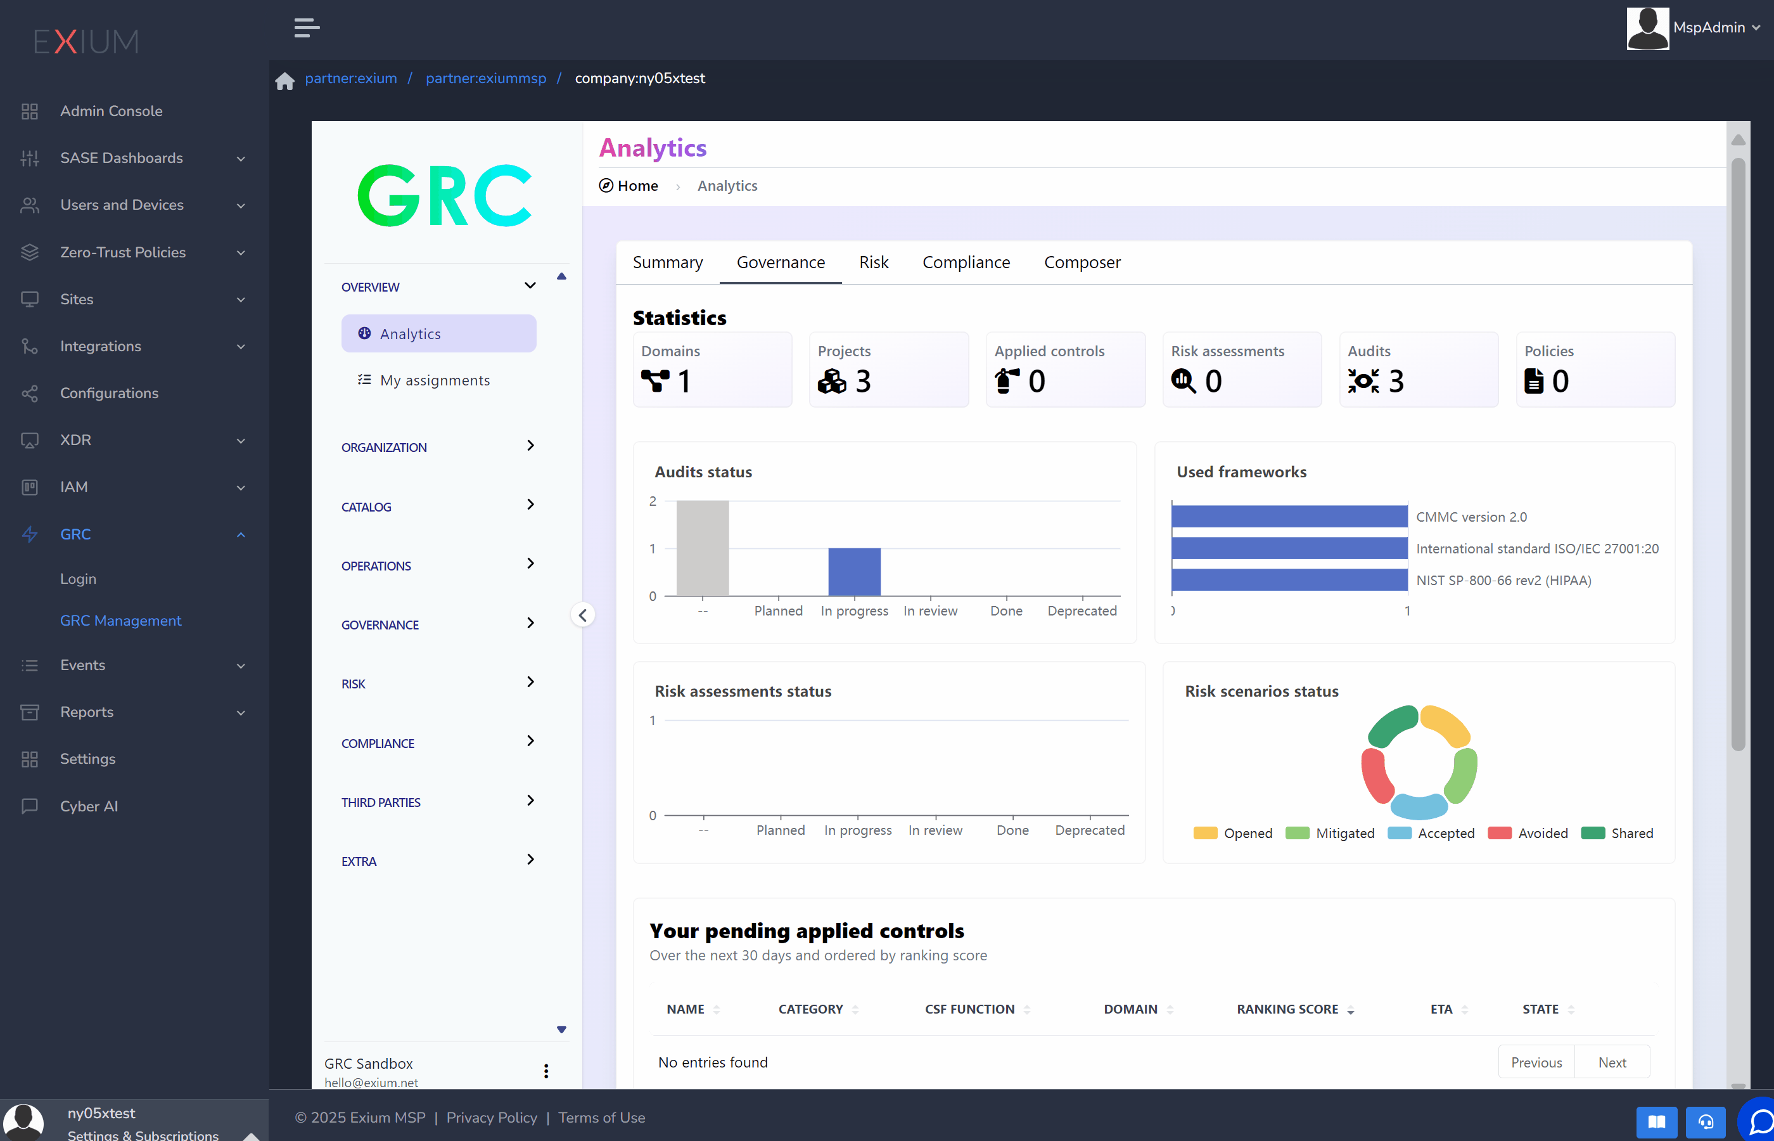Click the Next pagination button
The height and width of the screenshot is (1141, 1774).
(1611, 1062)
